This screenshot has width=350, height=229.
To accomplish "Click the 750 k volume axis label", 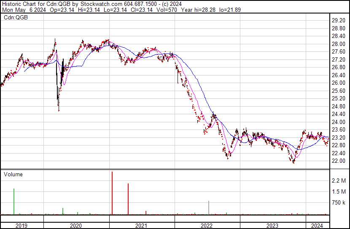I will 339,203.
